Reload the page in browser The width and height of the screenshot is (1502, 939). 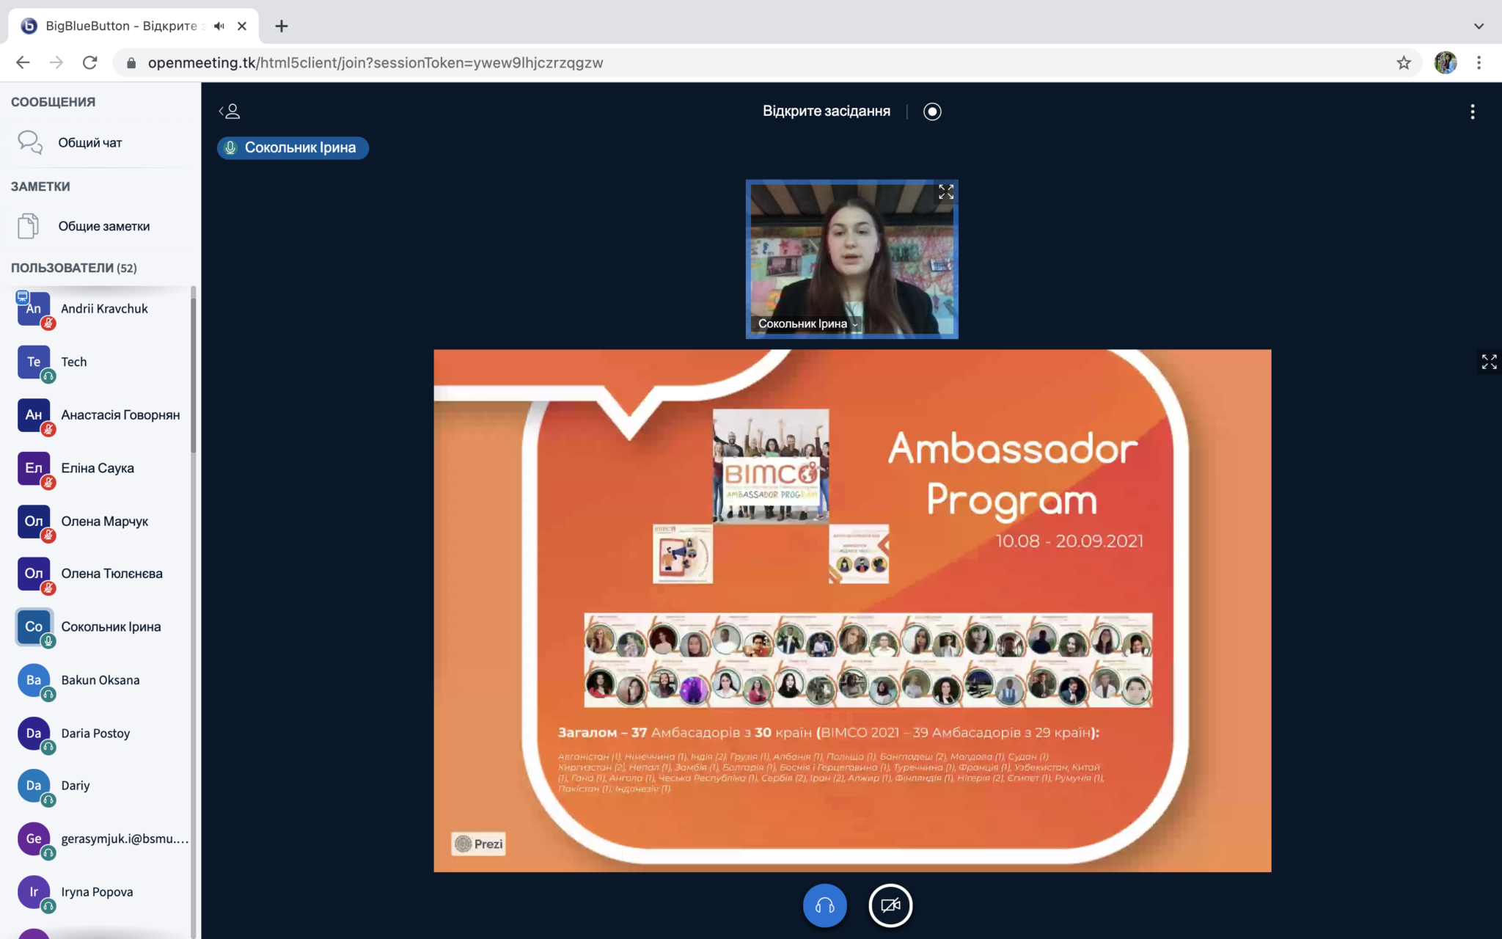pyautogui.click(x=90, y=63)
